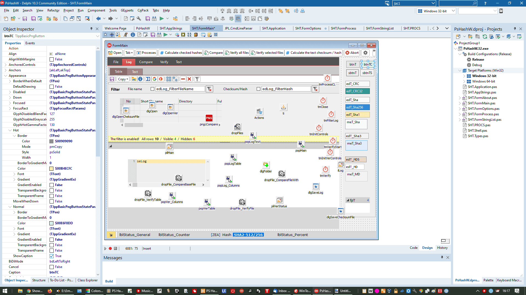The height and width of the screenshot is (295, 526).
Task: Select the dlgSaveLog component icon
Action: tap(316, 186)
